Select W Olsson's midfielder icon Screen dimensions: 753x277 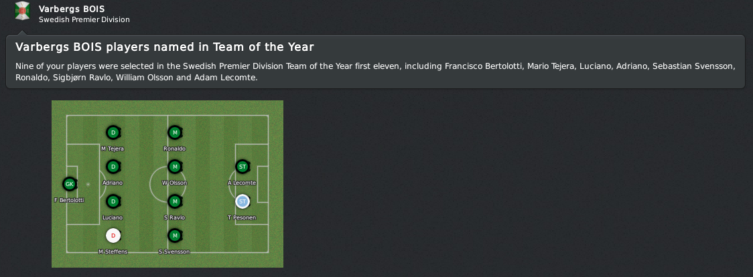[175, 167]
